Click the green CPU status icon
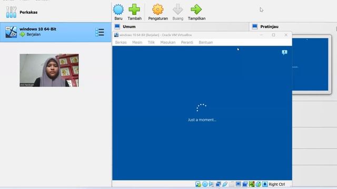The image size is (337, 189). [x=252, y=184]
